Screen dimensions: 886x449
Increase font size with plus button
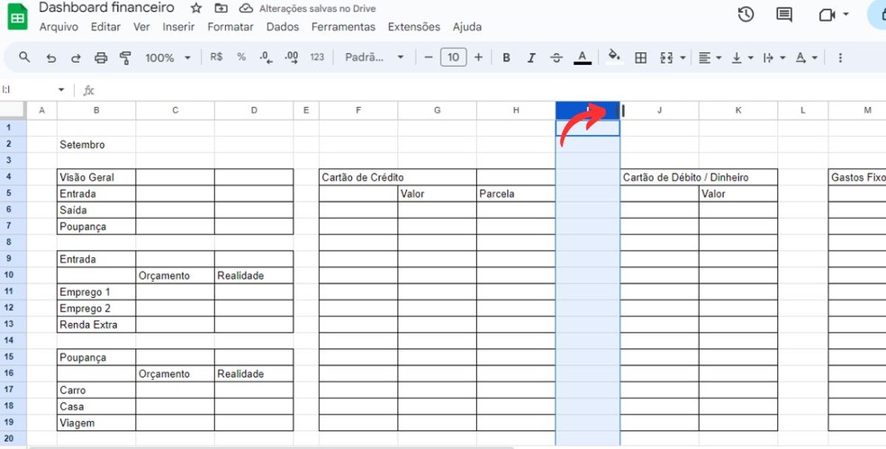pos(479,57)
